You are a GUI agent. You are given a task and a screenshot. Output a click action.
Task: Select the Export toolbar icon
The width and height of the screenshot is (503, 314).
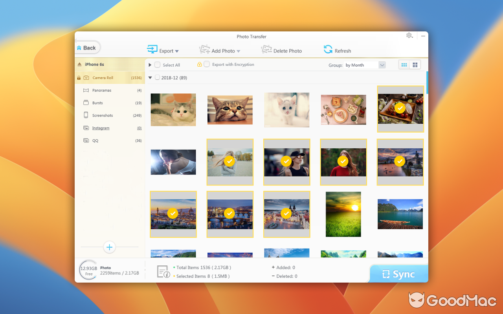(152, 50)
